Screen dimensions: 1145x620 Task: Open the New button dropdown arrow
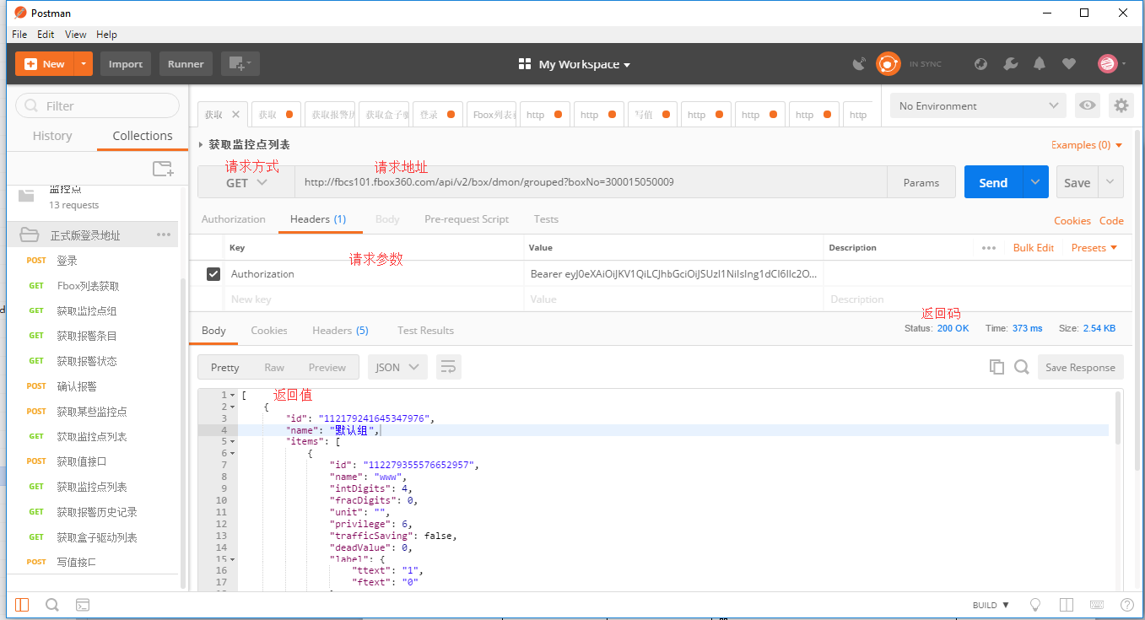(x=83, y=64)
